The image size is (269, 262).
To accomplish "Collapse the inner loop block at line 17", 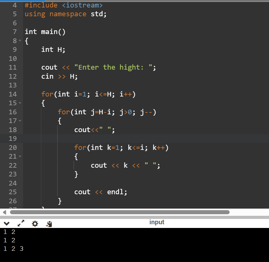I will point(19,121).
